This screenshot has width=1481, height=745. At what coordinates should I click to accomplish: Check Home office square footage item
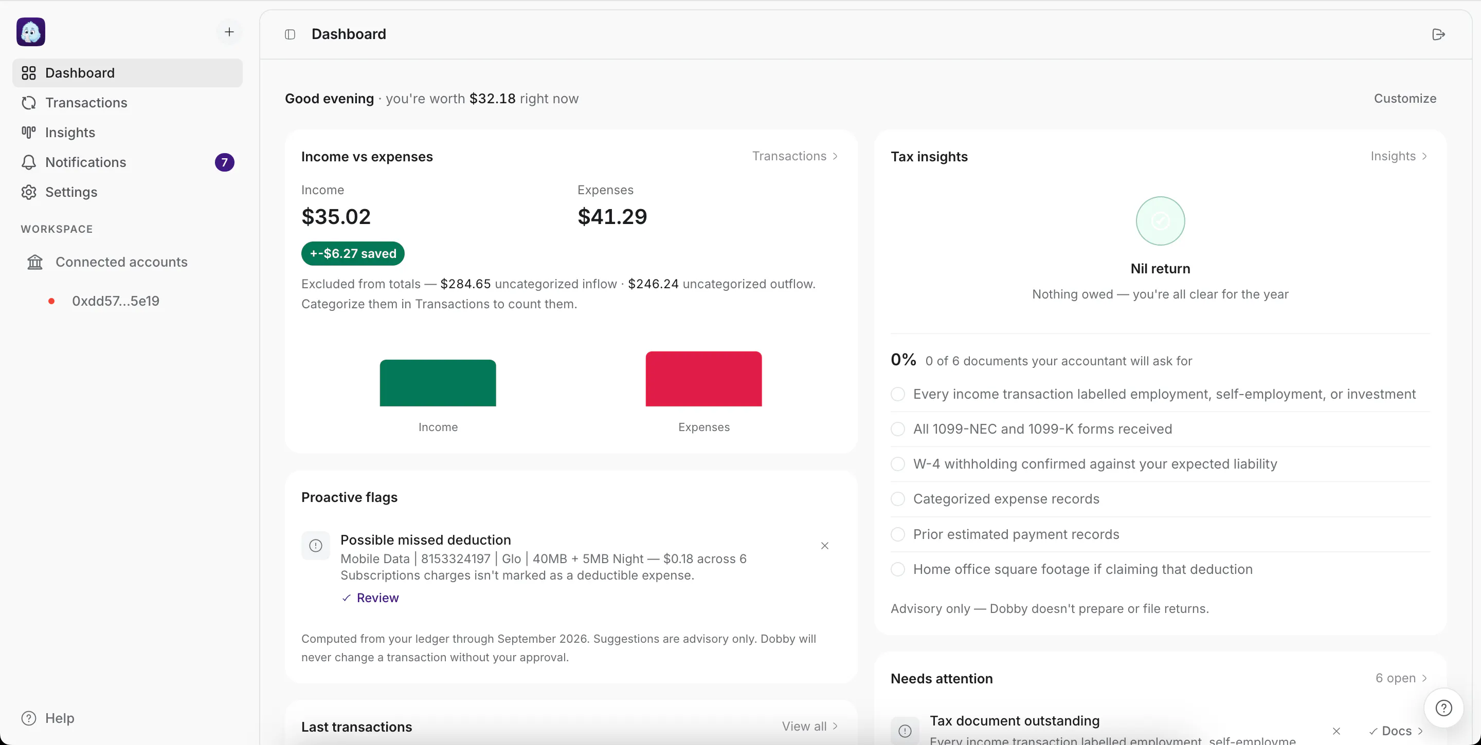click(897, 569)
